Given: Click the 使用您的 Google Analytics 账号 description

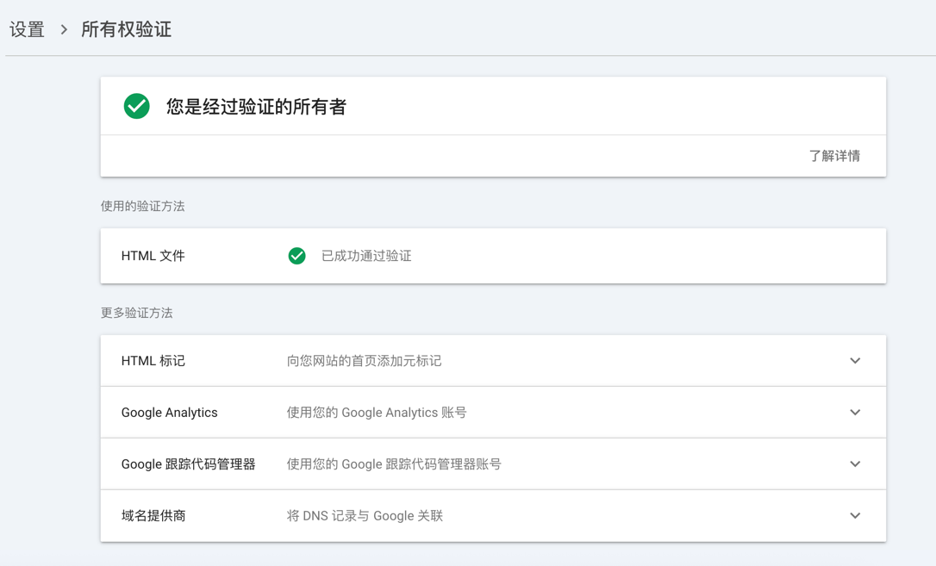Looking at the screenshot, I should [x=377, y=413].
